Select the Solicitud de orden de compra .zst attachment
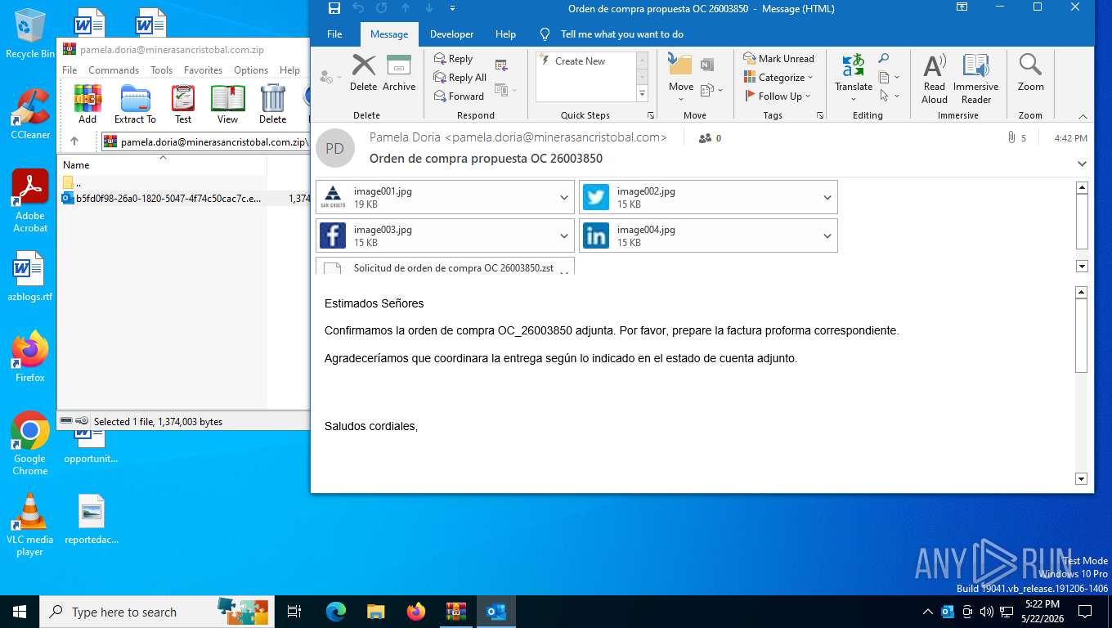Image resolution: width=1112 pixels, height=628 pixels. click(445, 267)
